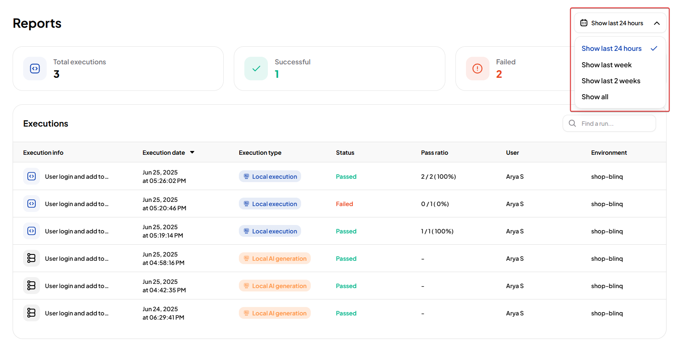Click the Failed status of the 05:20:46 PM run
This screenshot has height=352, width=680.
pos(344,204)
